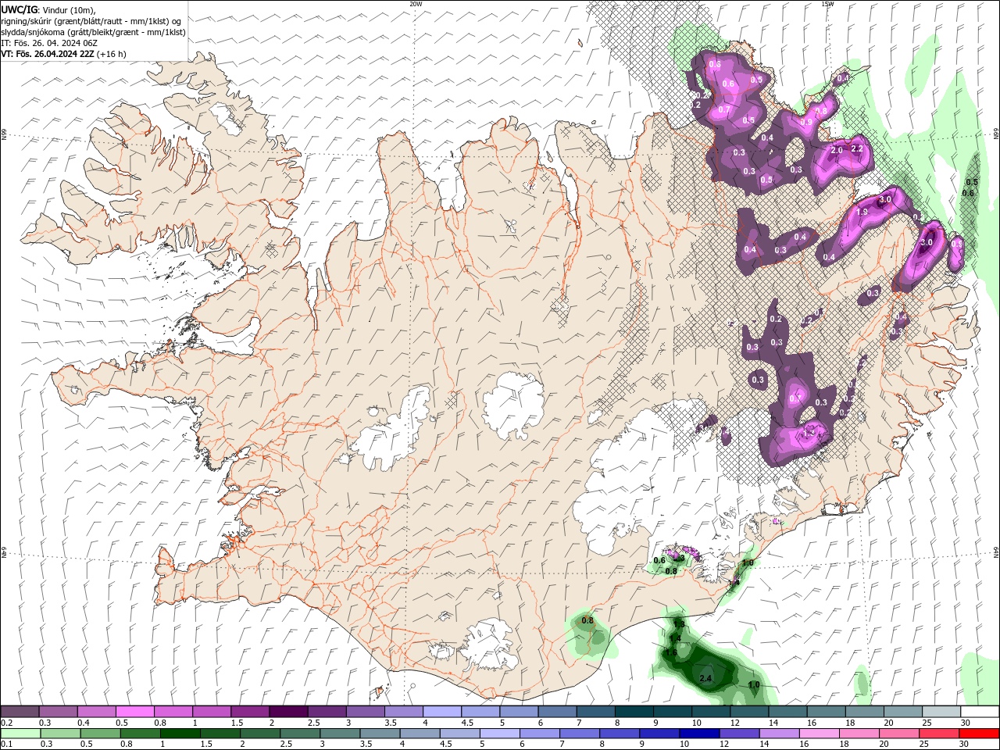Select lower legend row swatch at 4
The height and width of the screenshot is (750, 1000).
(x=420, y=734)
